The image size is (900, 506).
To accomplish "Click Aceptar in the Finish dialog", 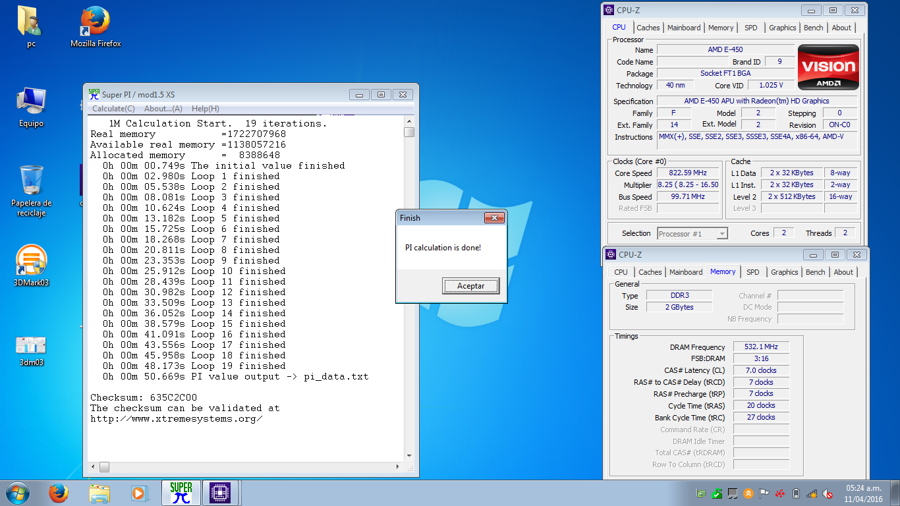I will [471, 286].
